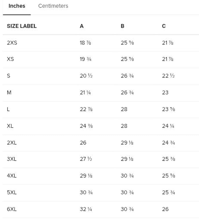Select the XS size row label
The image size is (199, 220).
point(10,59)
